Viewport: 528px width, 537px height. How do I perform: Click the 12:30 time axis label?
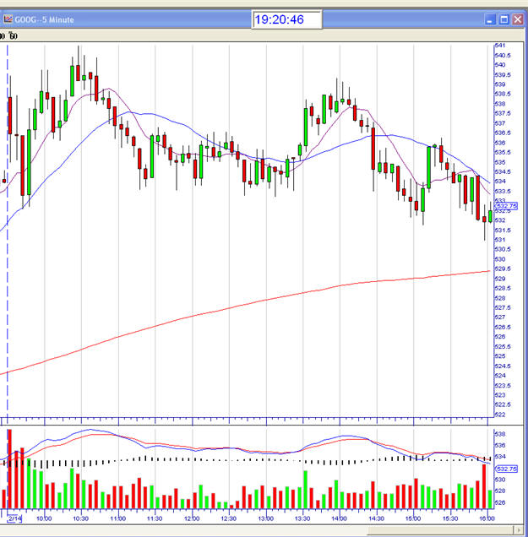pos(229,518)
